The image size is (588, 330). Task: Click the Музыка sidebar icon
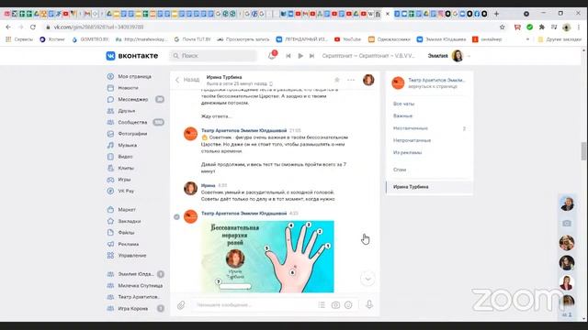pyautogui.click(x=110, y=145)
